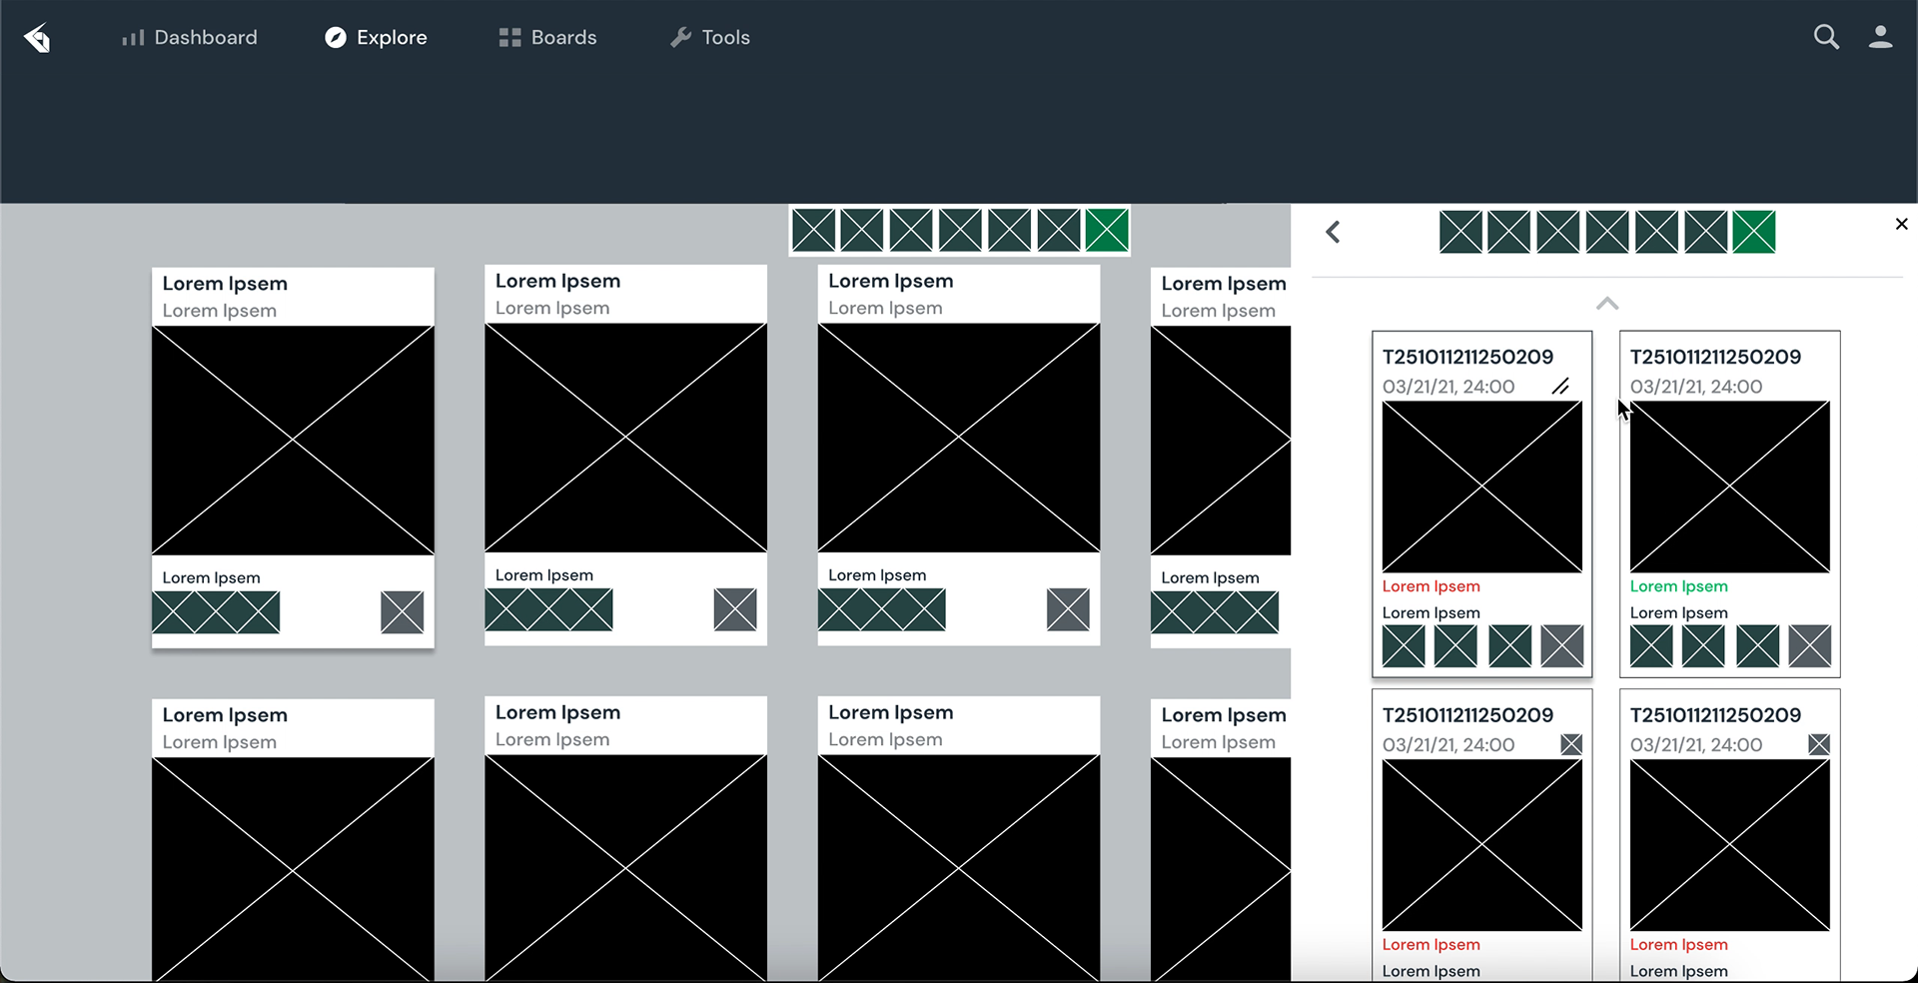
Task: Click ID title of top-right side panel card
Action: [1716, 357]
